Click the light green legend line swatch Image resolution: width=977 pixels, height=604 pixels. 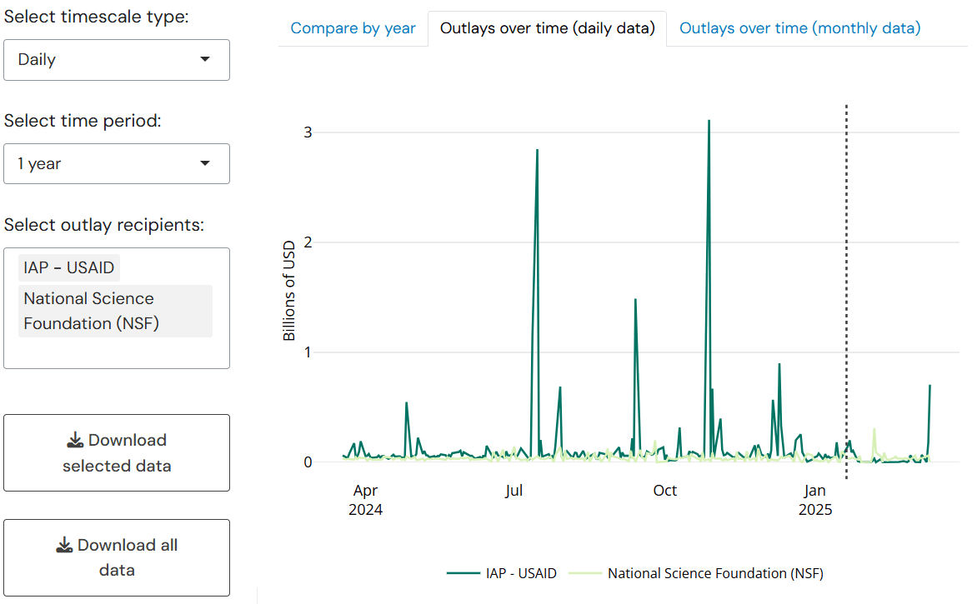[584, 573]
